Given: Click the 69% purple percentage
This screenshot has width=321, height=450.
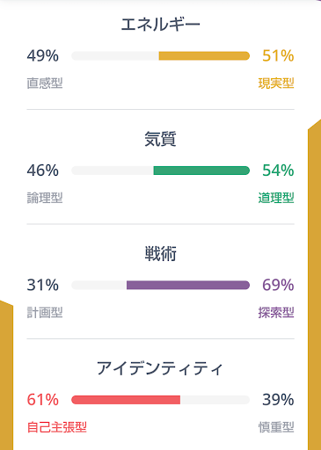Looking at the screenshot, I should coord(278,285).
